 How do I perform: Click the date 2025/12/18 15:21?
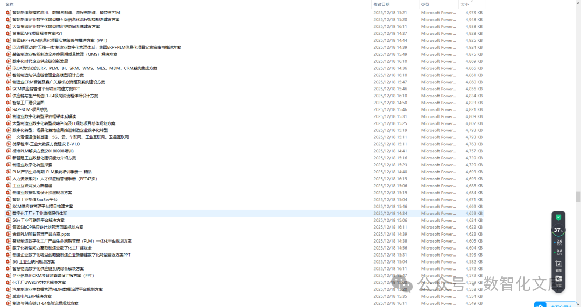tap(390, 12)
